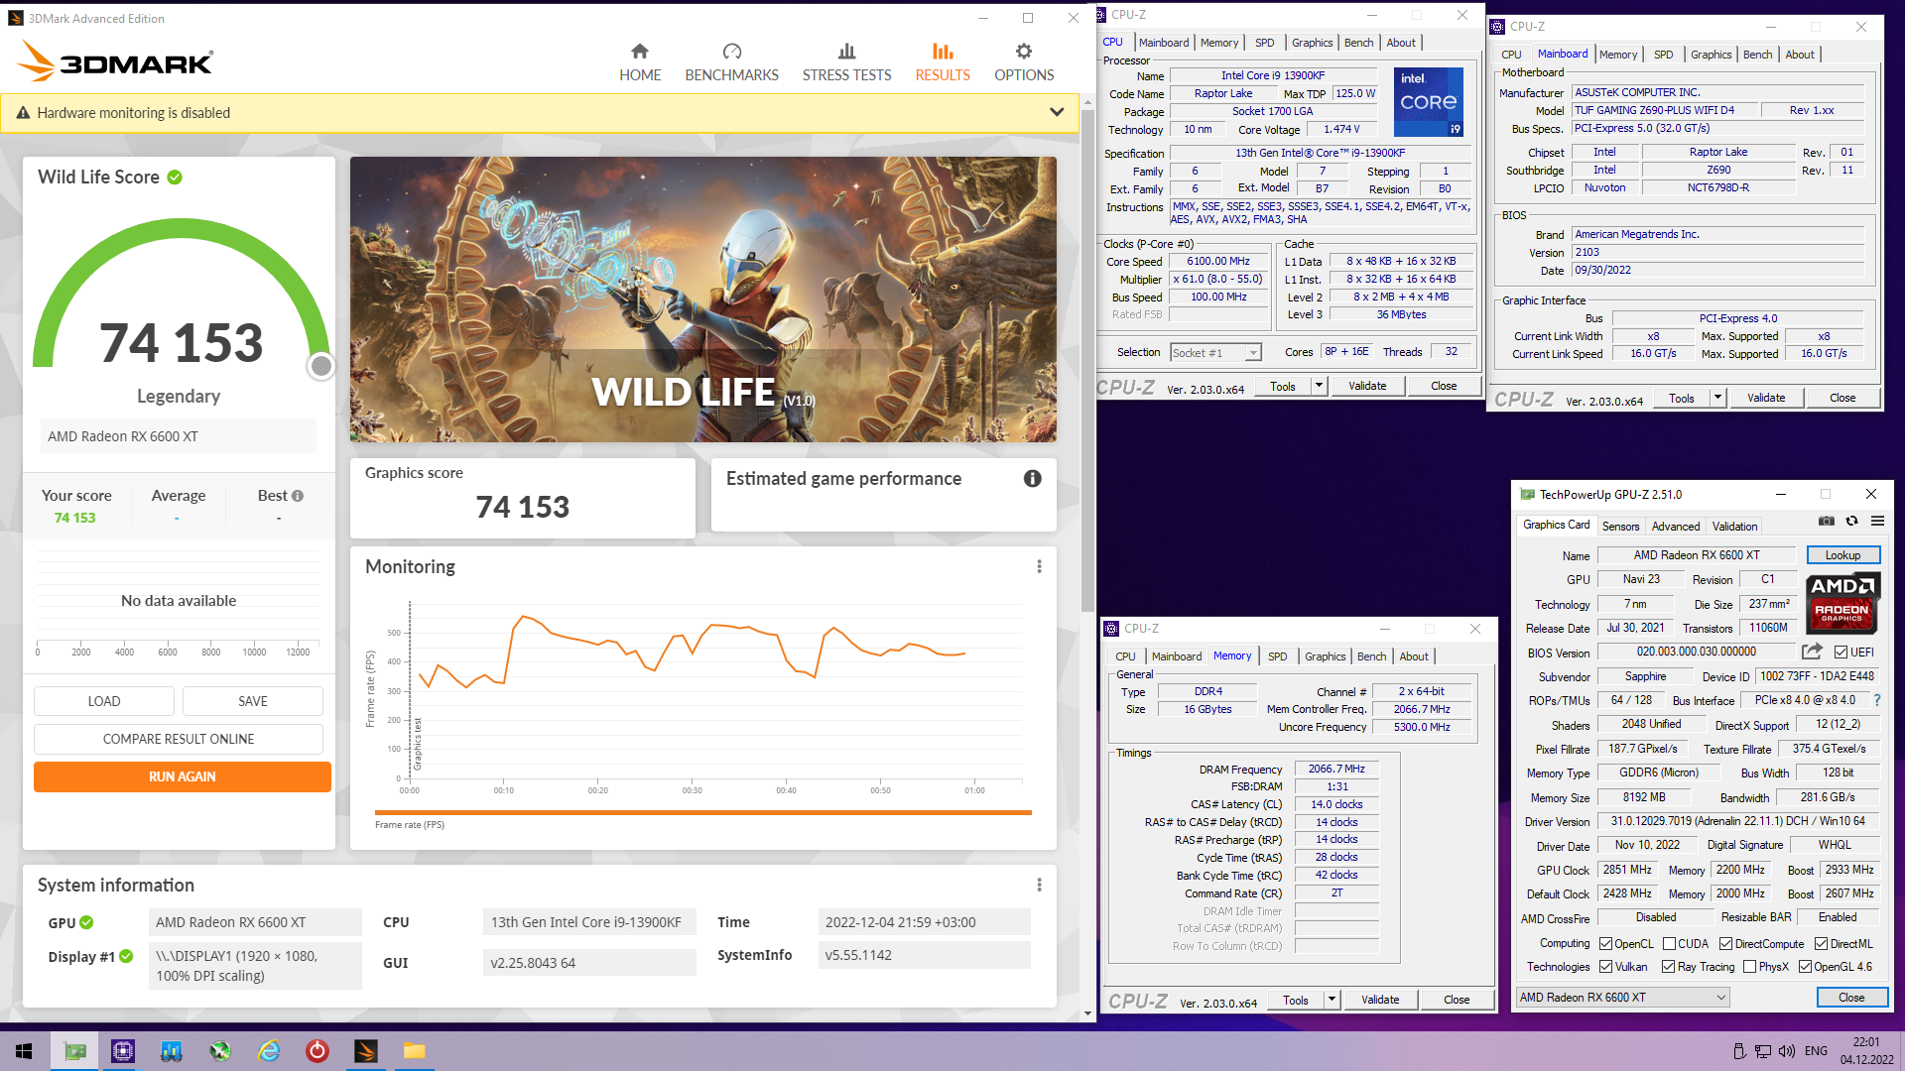Toggle the DirectCompute checkbox in GPU-Z
This screenshot has width=1905, height=1071.
point(1725,944)
